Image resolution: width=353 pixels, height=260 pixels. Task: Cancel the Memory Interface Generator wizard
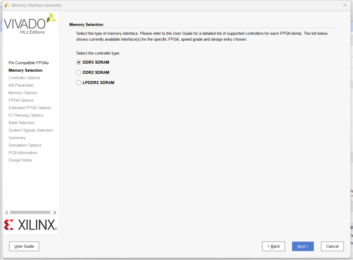pos(332,246)
